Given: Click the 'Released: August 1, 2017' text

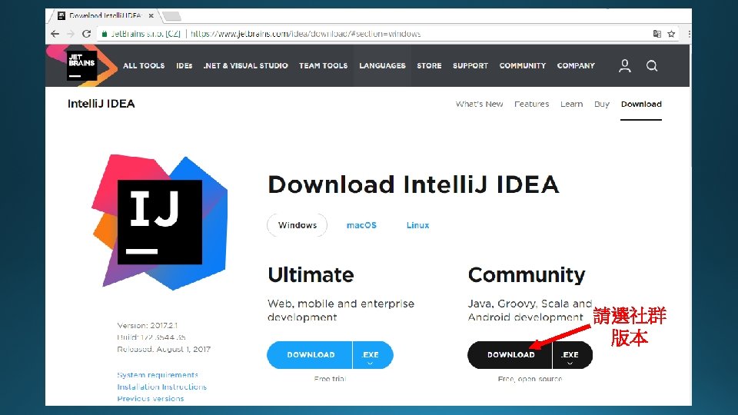Looking at the screenshot, I should tap(164, 349).
